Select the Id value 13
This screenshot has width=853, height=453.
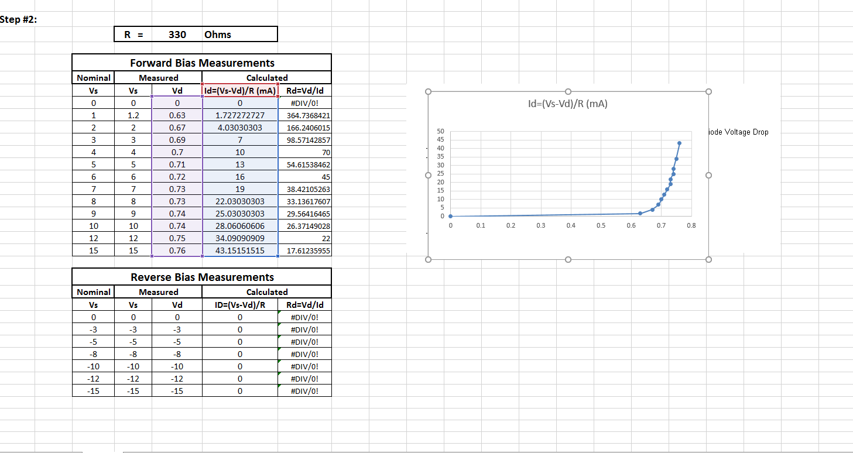(x=240, y=164)
